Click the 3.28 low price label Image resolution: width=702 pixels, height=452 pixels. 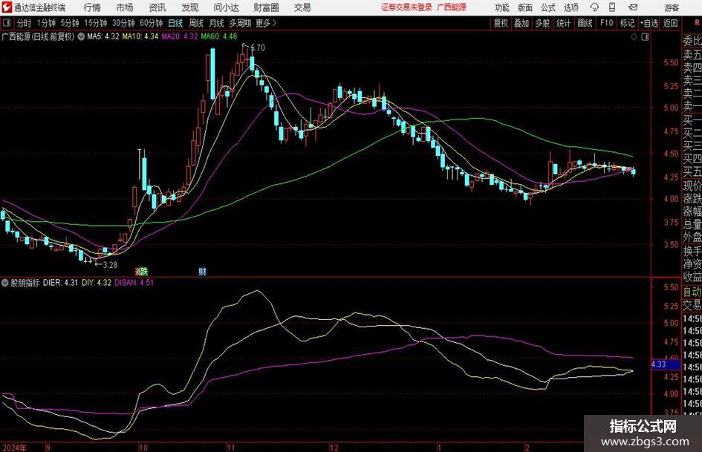click(x=110, y=265)
